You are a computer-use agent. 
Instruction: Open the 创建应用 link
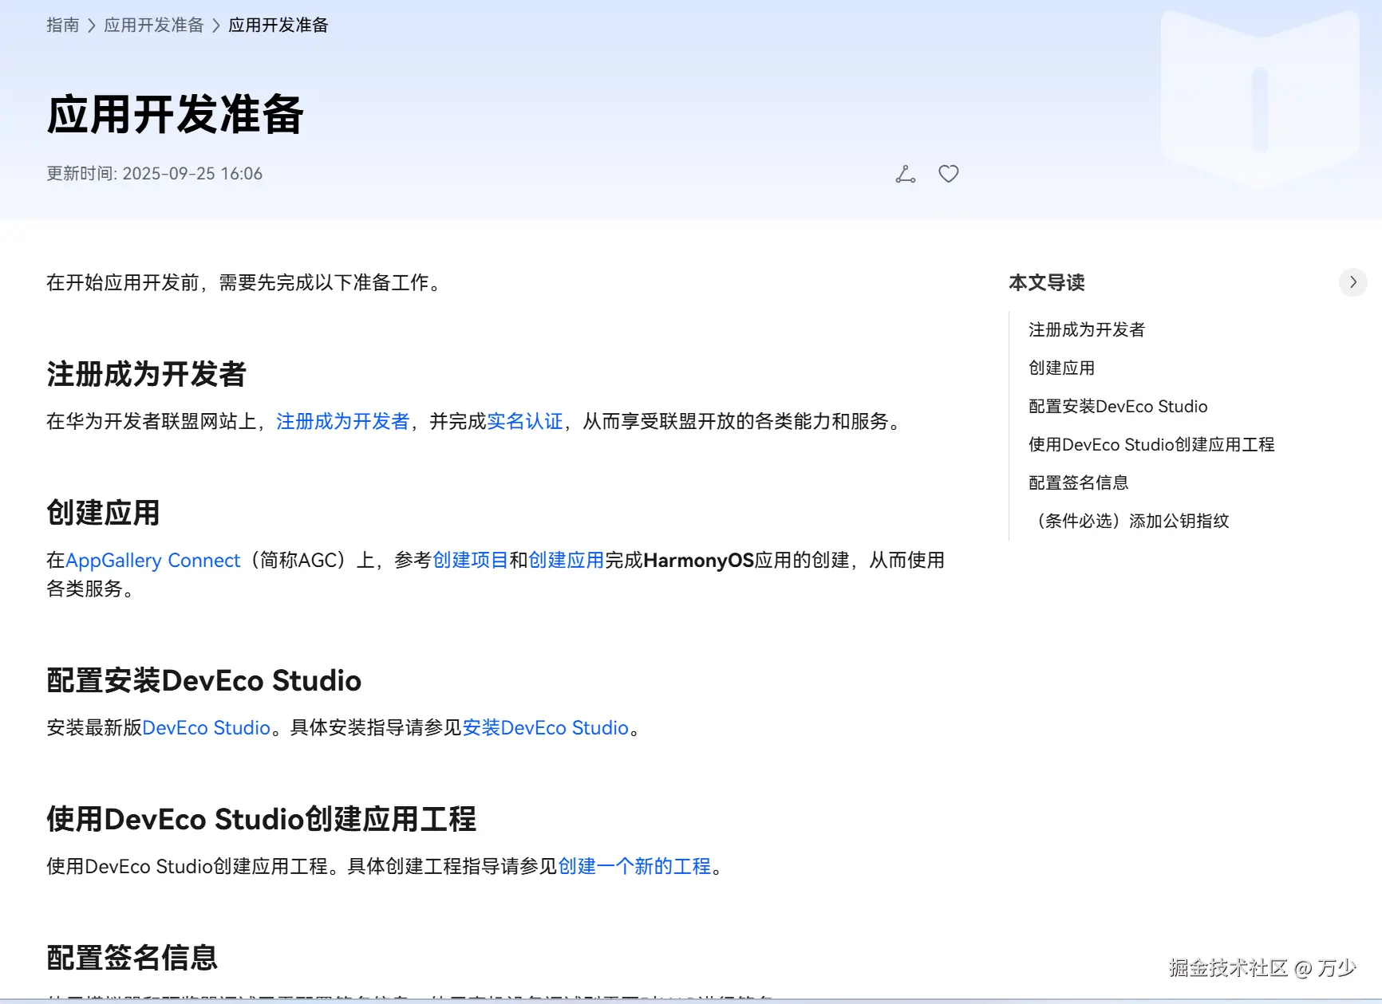pyautogui.click(x=567, y=560)
